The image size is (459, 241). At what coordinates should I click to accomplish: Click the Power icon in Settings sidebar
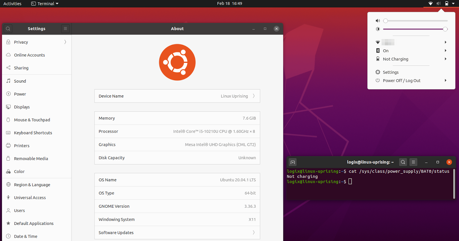8,94
